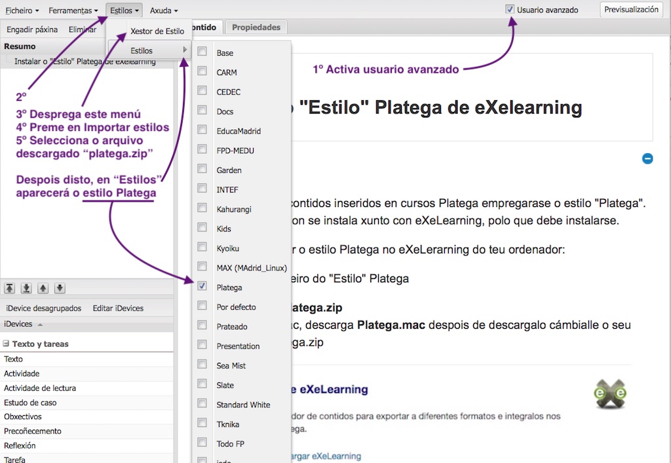Click the promote node up arrow icon
Image resolution: width=671 pixels, height=463 pixels.
[43, 288]
